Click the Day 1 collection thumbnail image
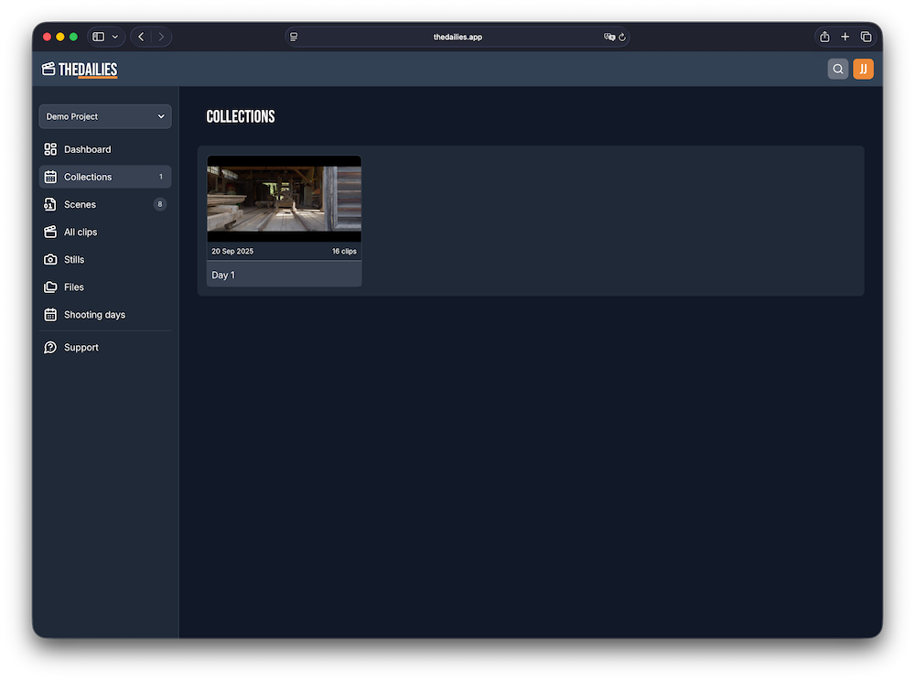 coord(284,198)
